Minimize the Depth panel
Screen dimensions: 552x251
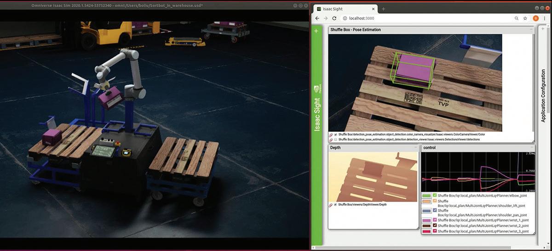tap(415, 147)
